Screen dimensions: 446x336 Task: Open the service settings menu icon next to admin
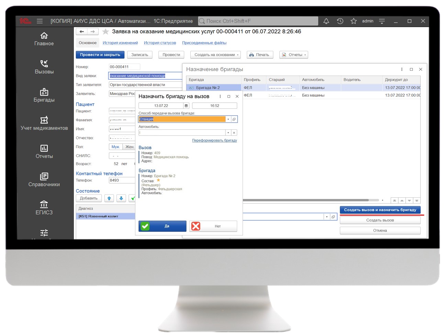pyautogui.click(x=382, y=21)
